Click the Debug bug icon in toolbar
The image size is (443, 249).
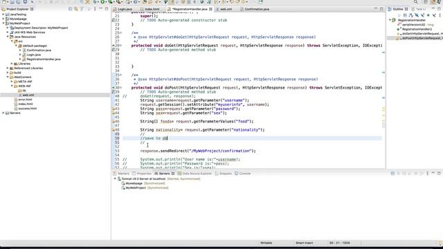tap(95, 1)
